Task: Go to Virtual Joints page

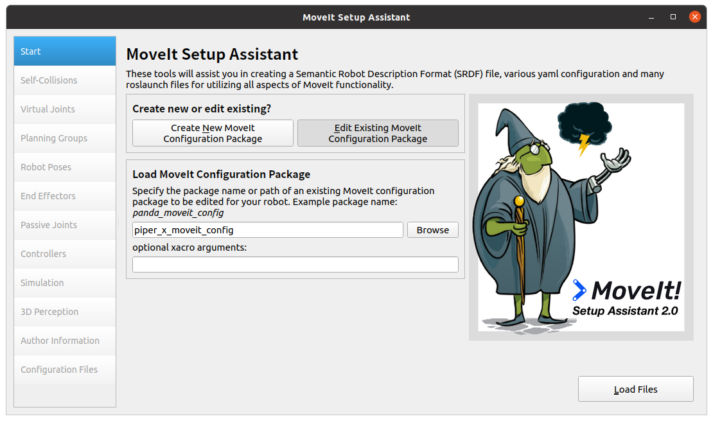Action: point(65,109)
